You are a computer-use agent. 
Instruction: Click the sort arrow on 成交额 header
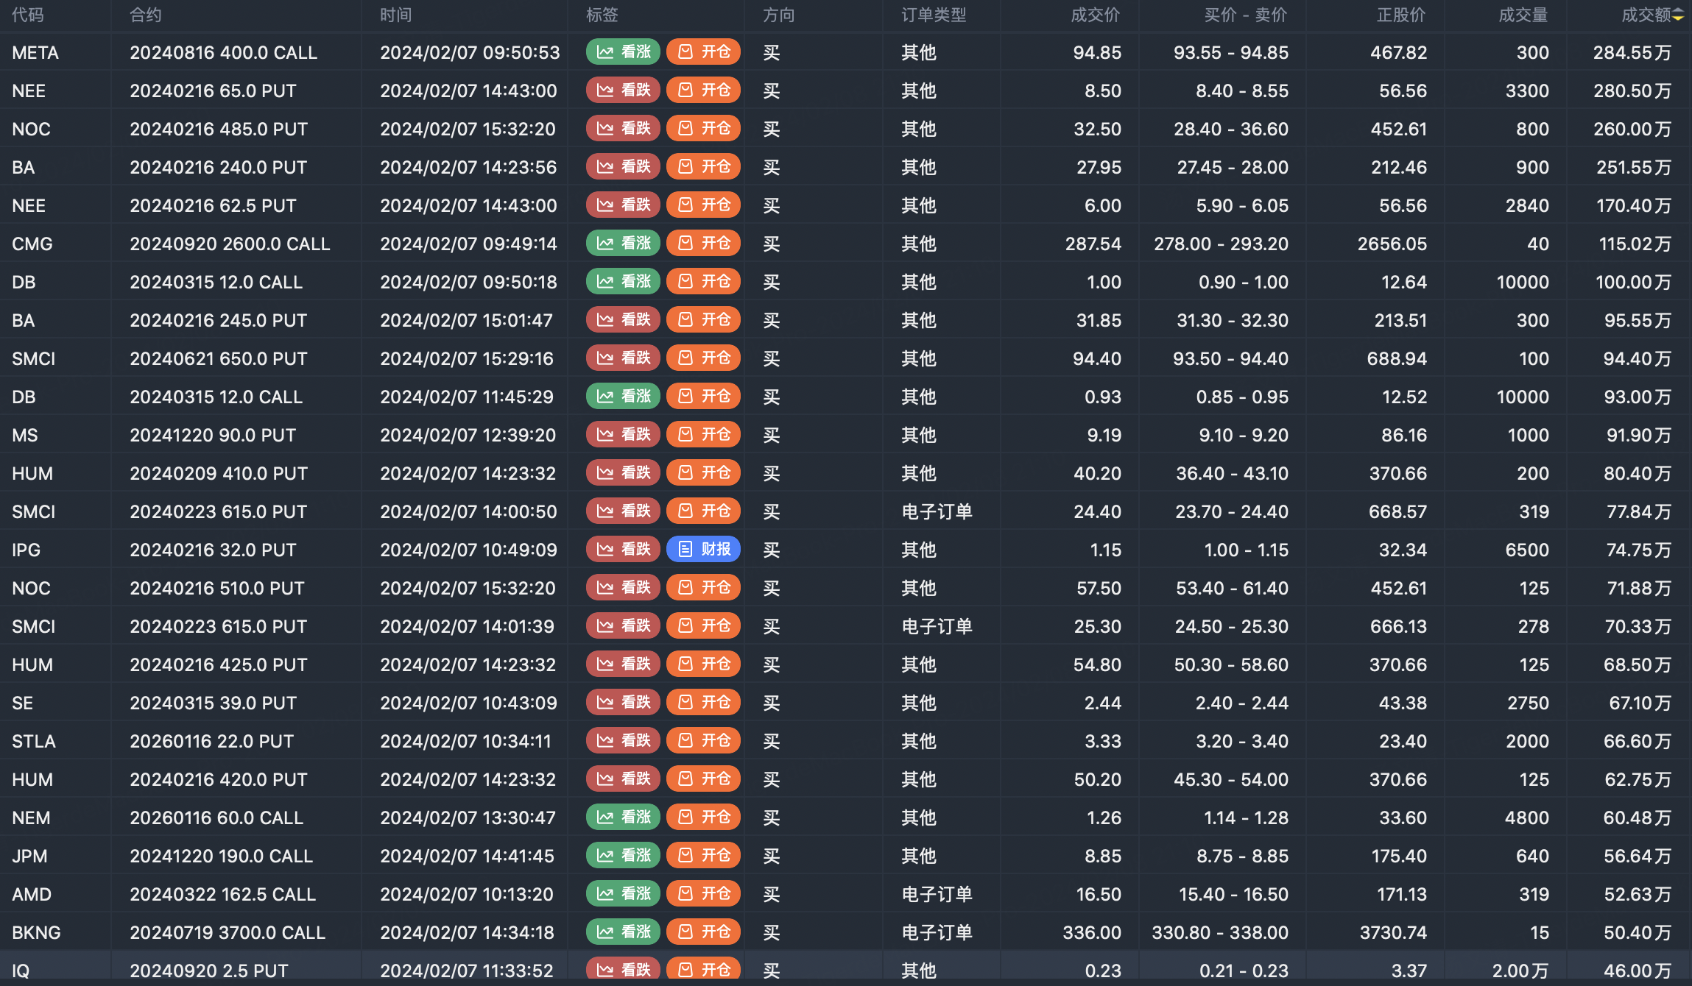[1678, 15]
